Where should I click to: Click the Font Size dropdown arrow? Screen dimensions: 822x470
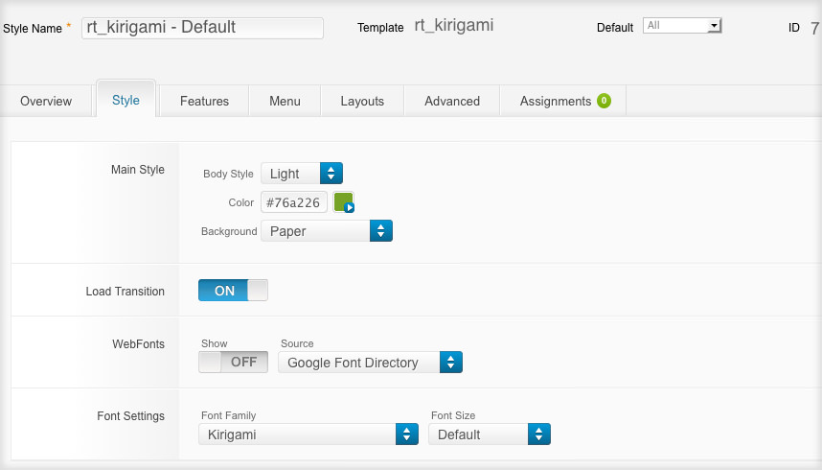539,435
